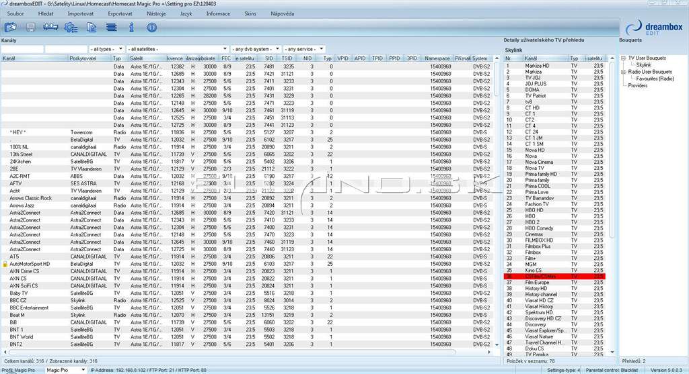Select 'HBO Comedy' in Skylink list
Viewport: 689px width, 374px height.
pos(554,228)
